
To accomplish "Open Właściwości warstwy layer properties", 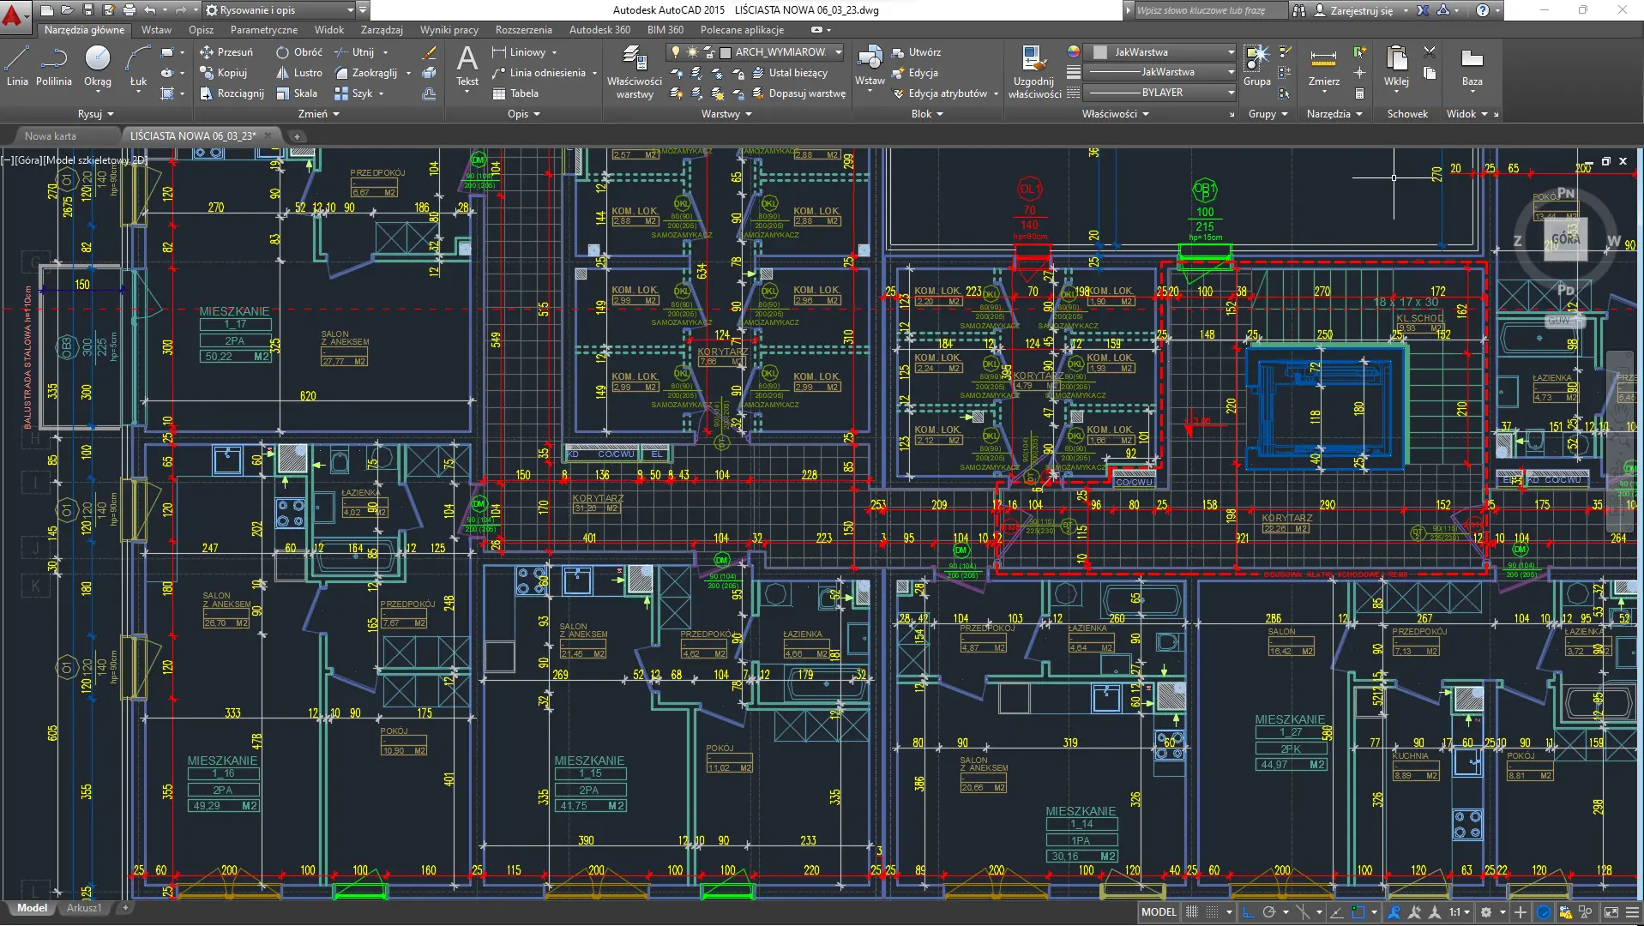I will pos(635,73).
